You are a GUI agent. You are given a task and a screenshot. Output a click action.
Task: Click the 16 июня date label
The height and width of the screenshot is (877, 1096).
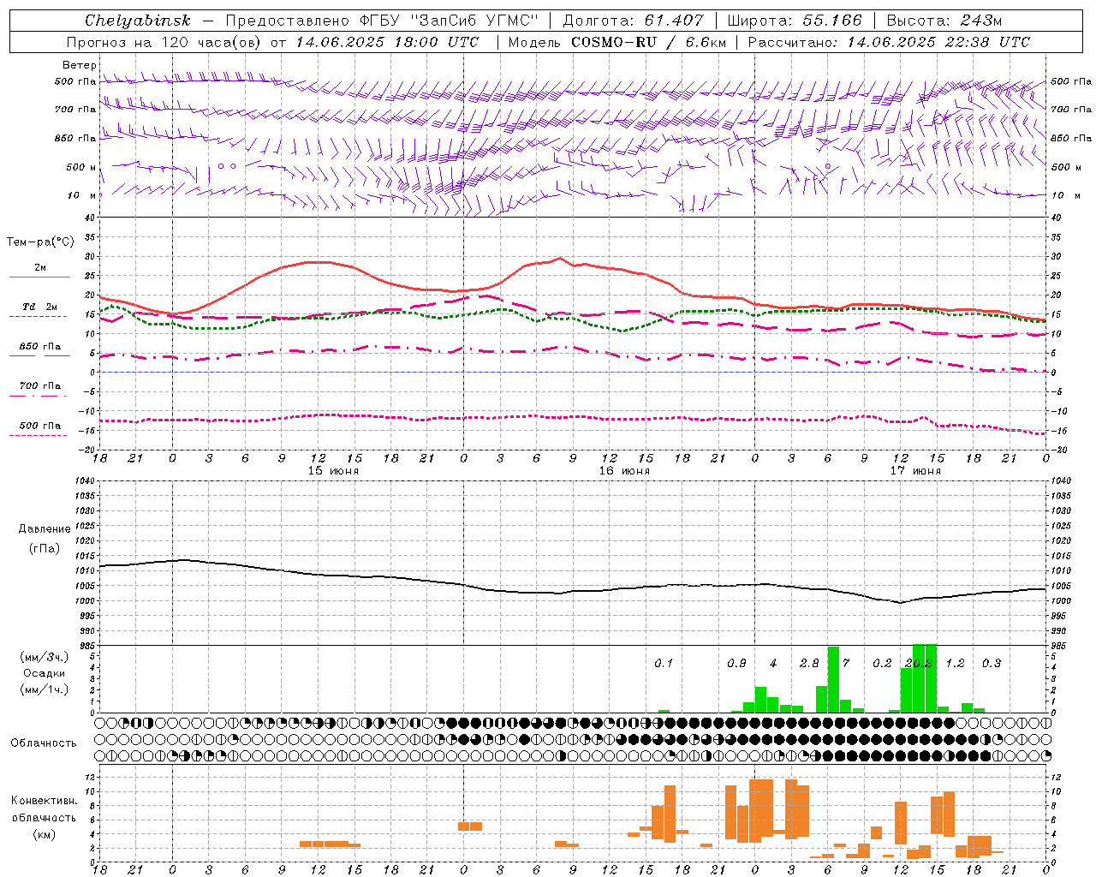tap(624, 471)
